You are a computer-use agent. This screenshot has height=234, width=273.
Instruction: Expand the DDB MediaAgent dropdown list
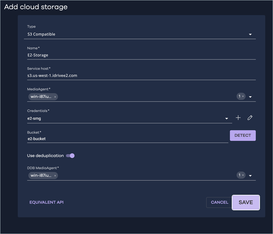(x=250, y=176)
